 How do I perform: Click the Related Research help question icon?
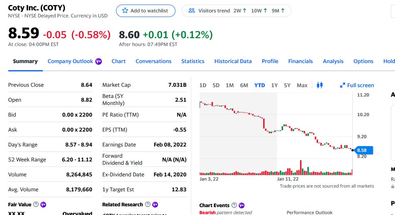click(x=148, y=205)
